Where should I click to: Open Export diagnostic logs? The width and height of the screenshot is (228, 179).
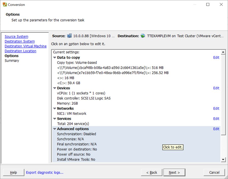click(x=45, y=172)
